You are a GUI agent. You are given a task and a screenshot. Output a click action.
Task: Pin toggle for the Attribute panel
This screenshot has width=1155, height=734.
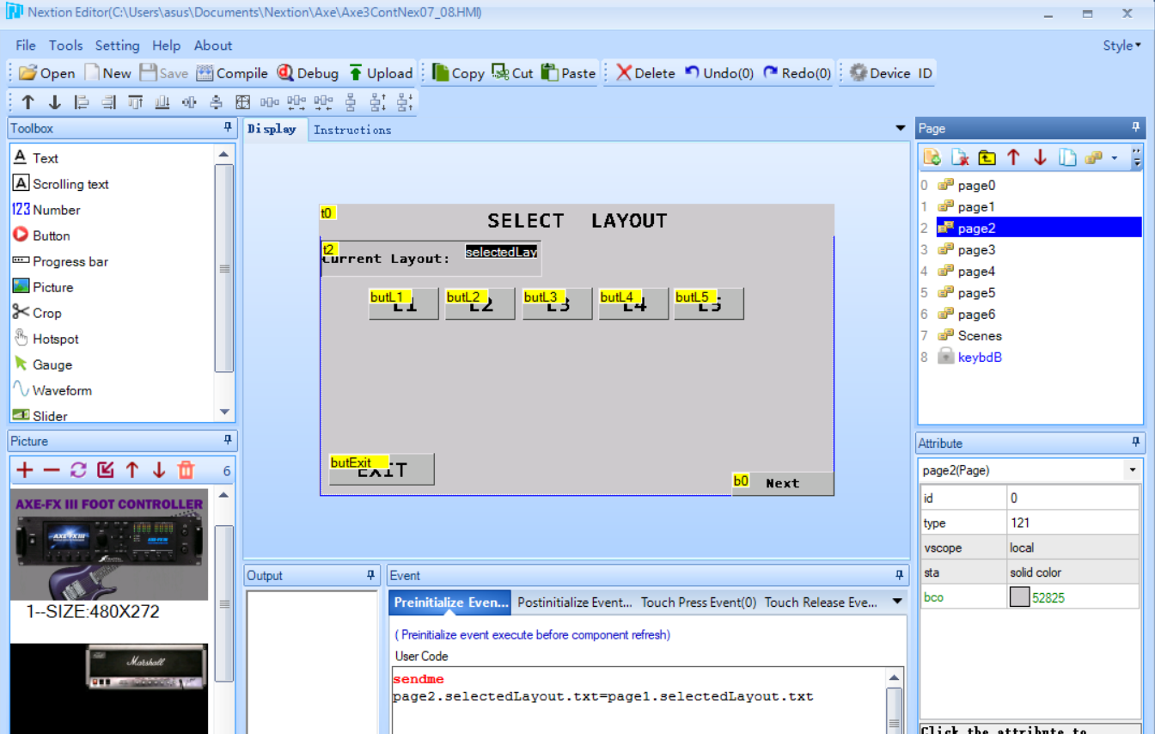click(1135, 443)
